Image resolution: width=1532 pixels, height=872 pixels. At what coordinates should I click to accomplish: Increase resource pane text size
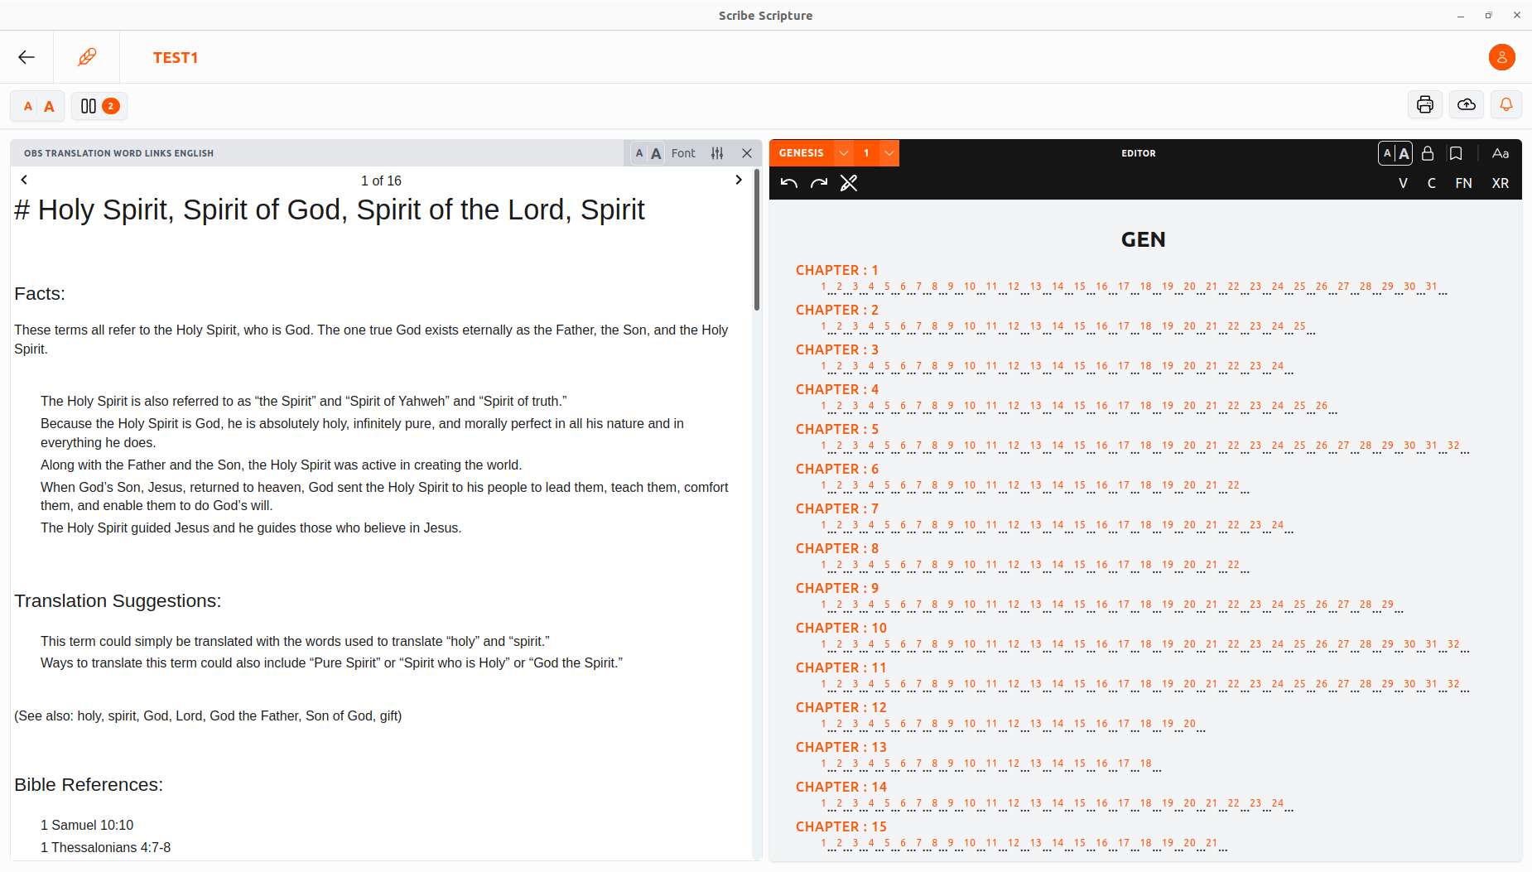pyautogui.click(x=656, y=153)
